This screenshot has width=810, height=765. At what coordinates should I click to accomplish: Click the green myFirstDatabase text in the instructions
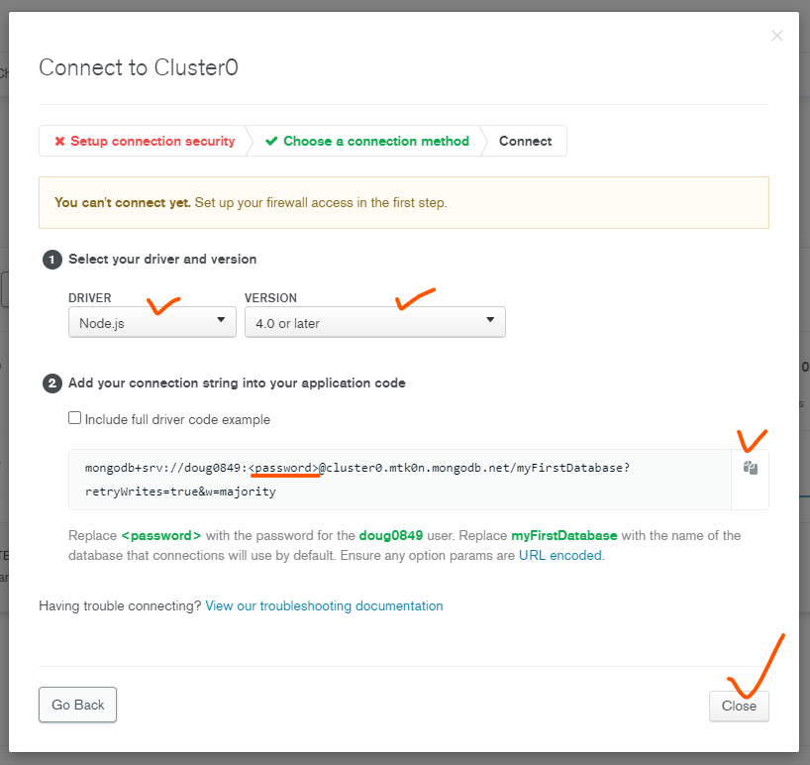click(563, 536)
